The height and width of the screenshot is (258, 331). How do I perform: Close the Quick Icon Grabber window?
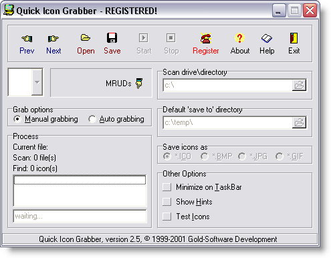click(x=310, y=11)
